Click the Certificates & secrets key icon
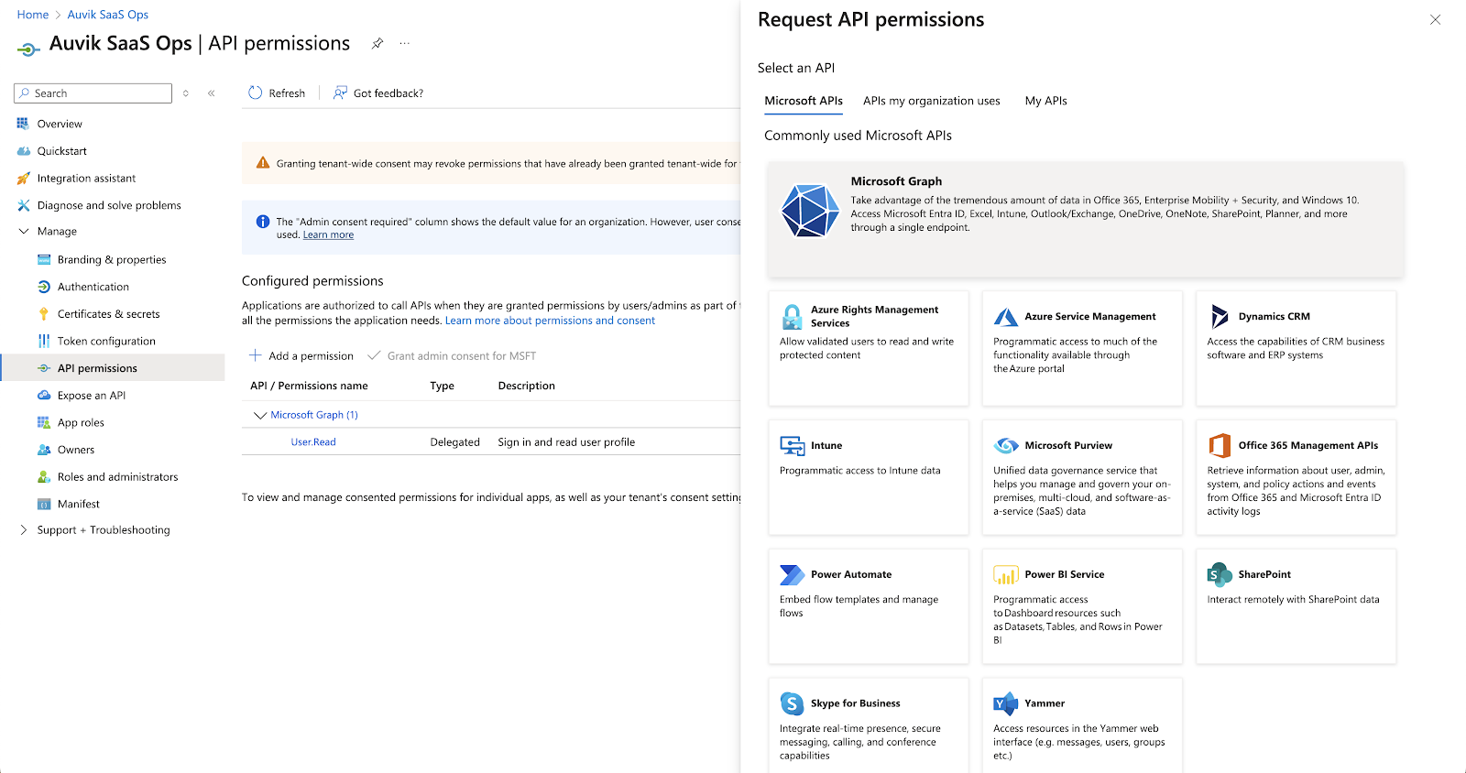 click(44, 314)
